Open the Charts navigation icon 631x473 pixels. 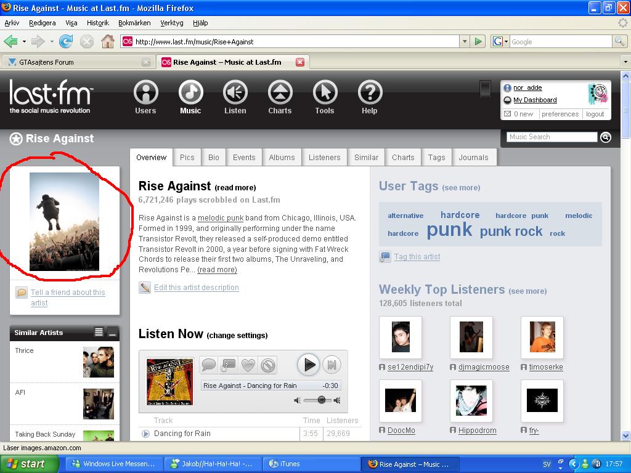click(x=280, y=92)
